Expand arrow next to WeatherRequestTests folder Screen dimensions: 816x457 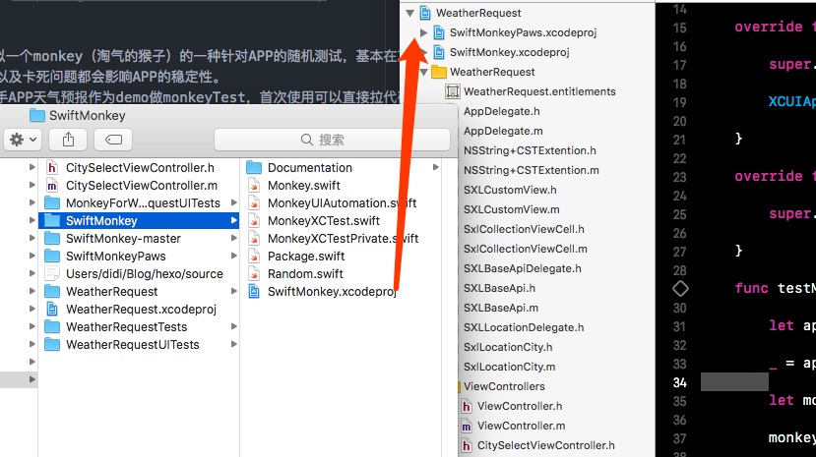(x=233, y=326)
